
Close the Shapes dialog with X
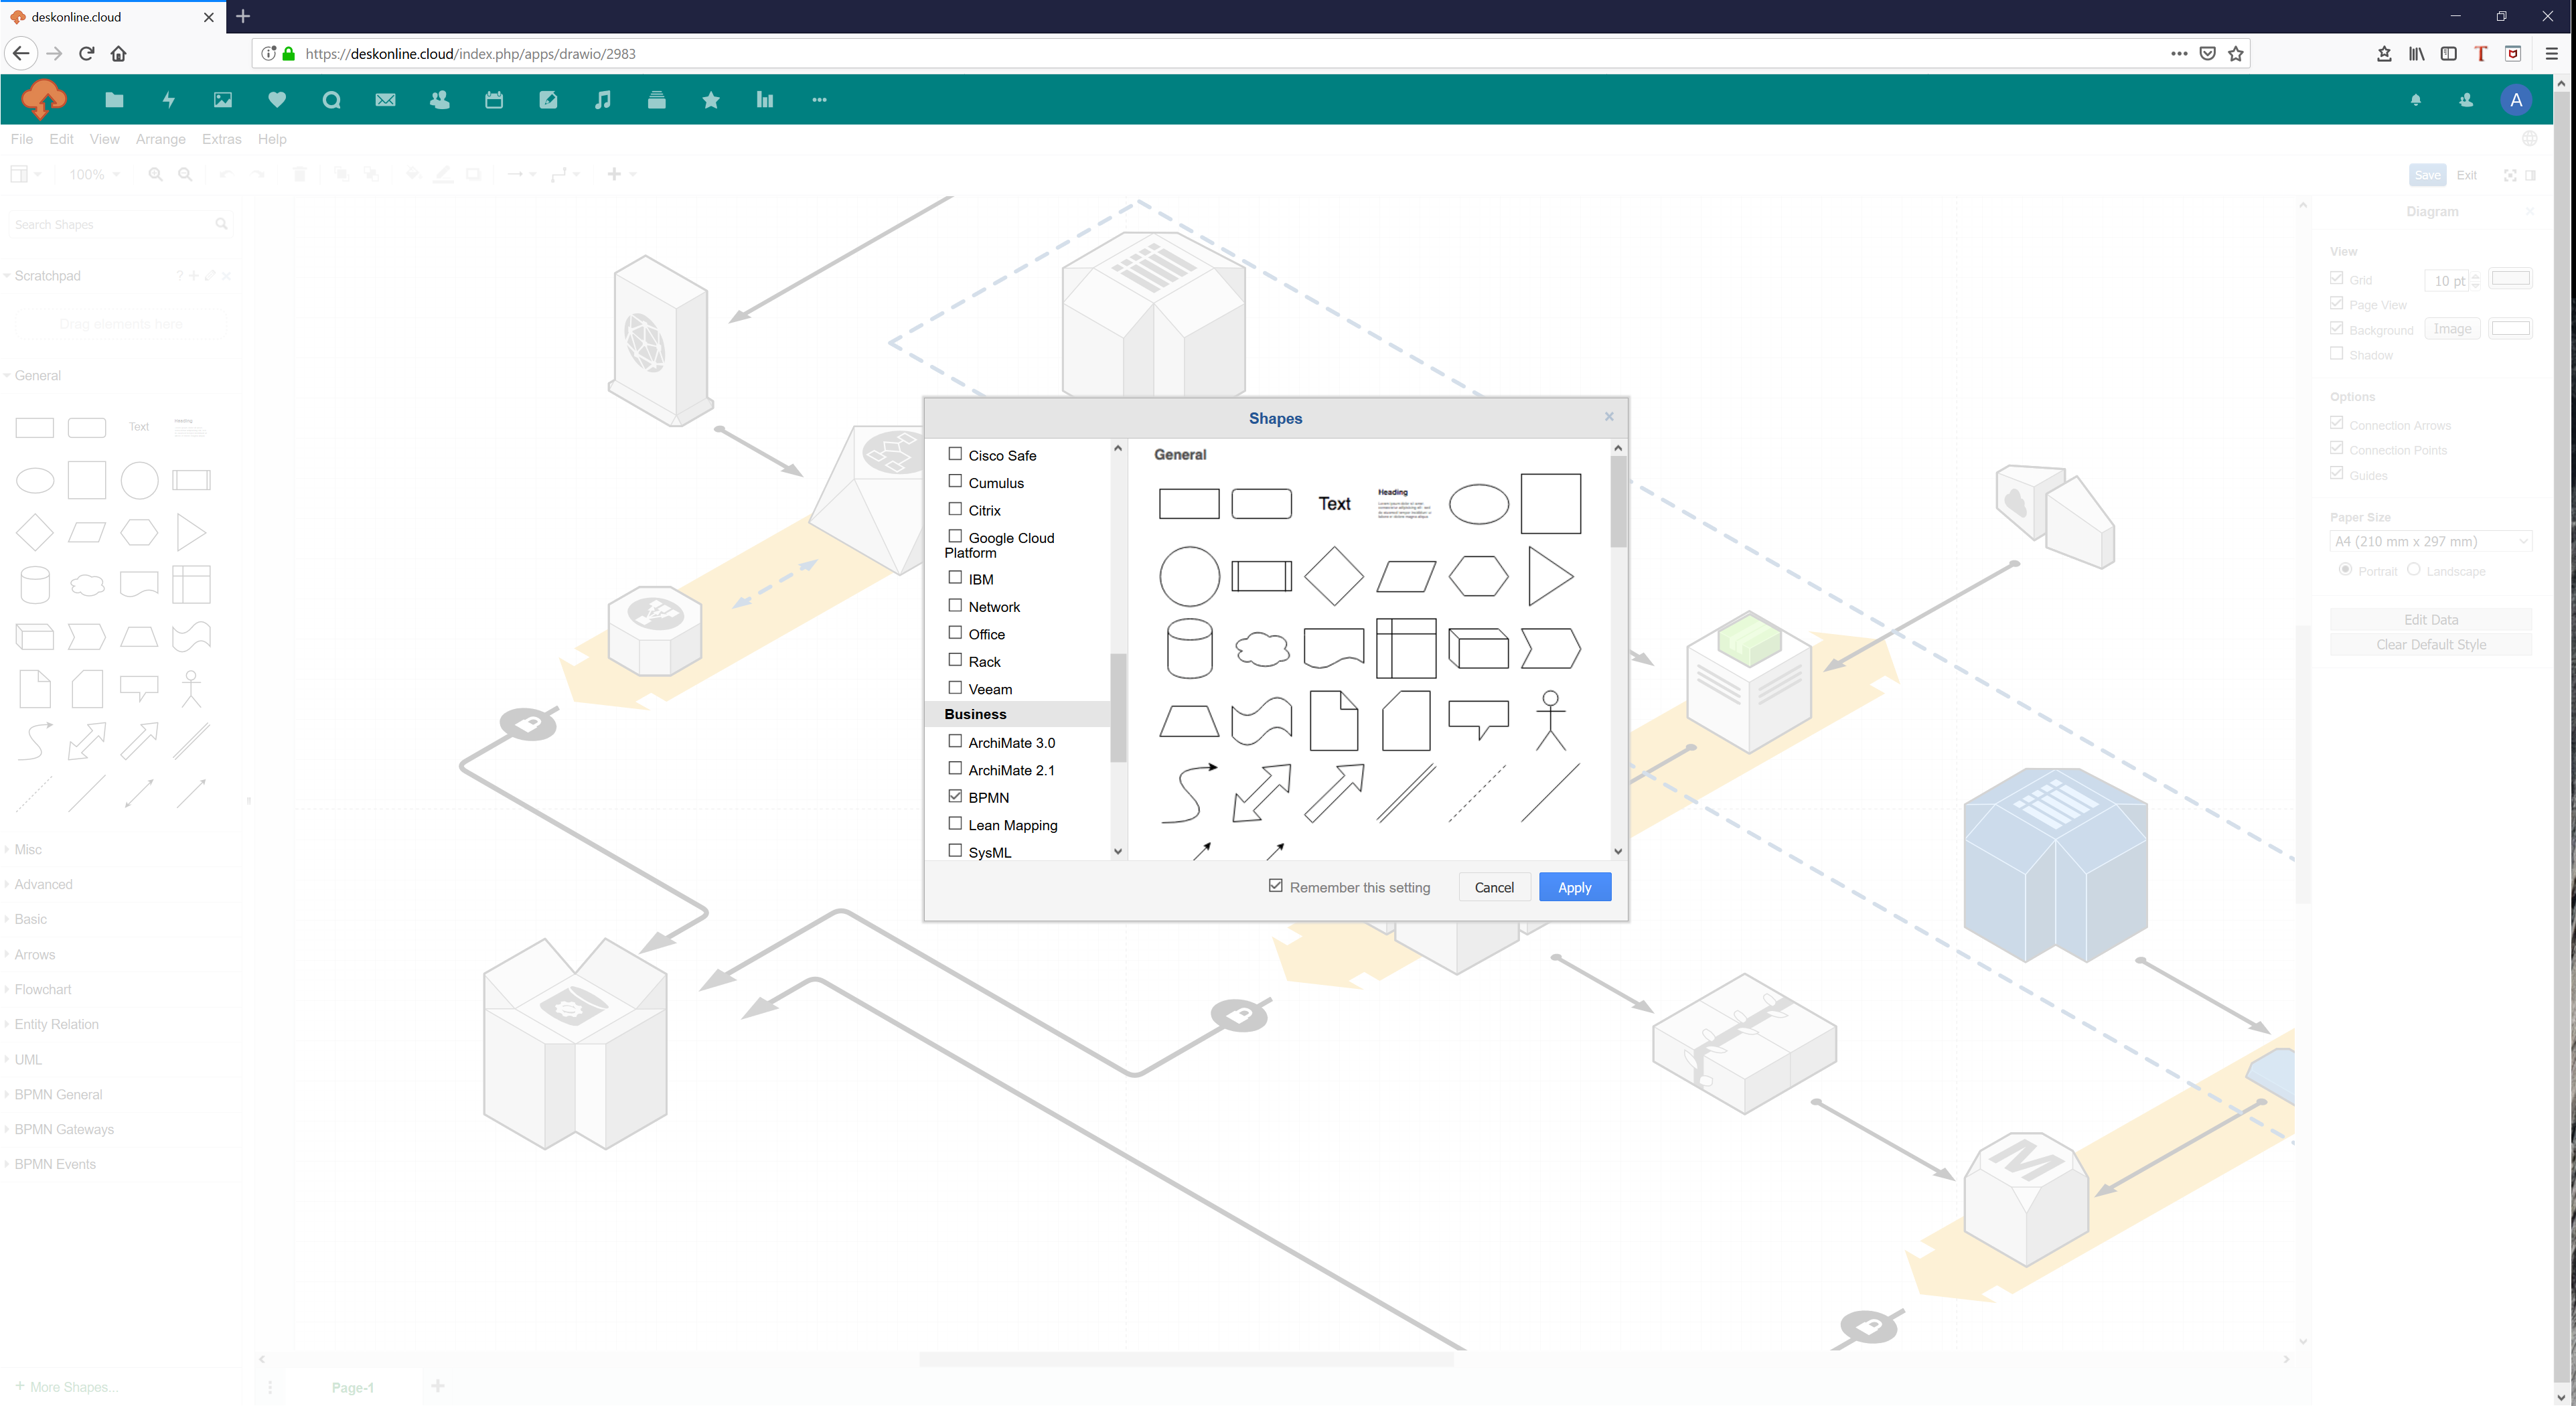pos(1609,416)
